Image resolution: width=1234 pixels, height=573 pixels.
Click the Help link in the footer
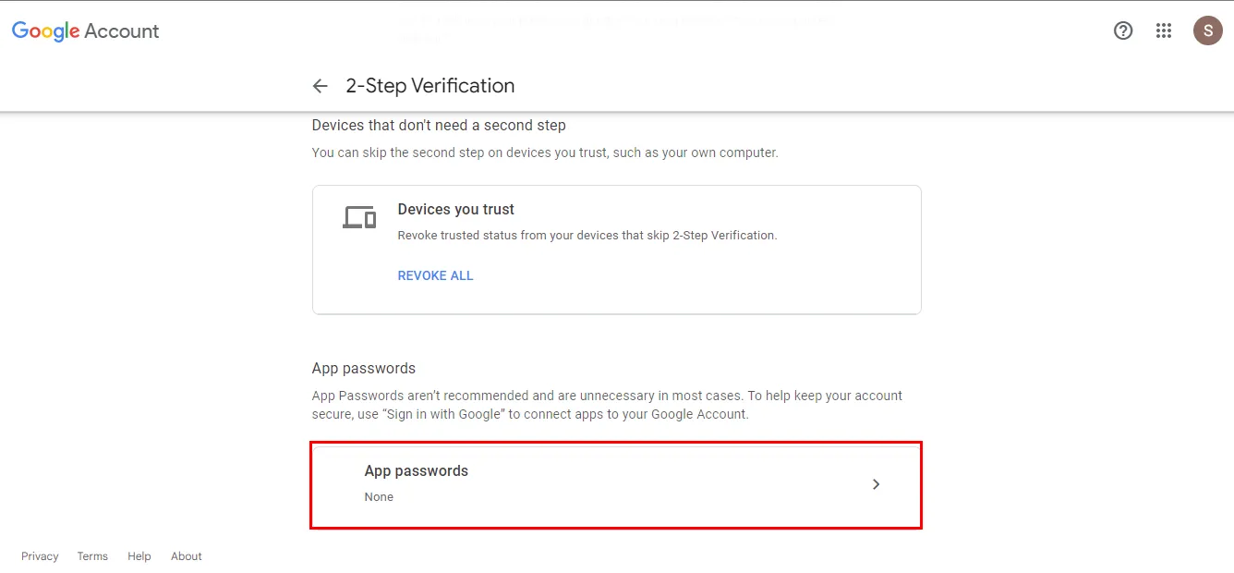139,556
